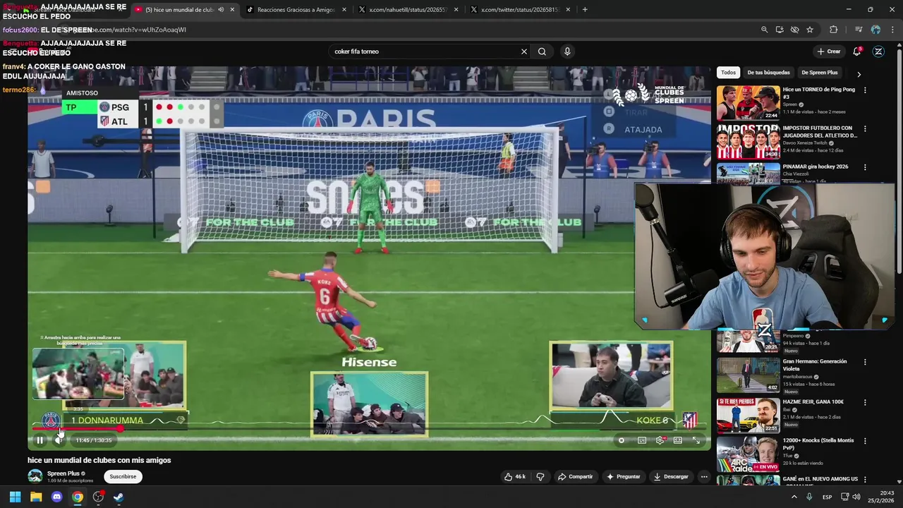Show more filter chips with the arrow
This screenshot has height=508, width=903.
tap(859, 73)
